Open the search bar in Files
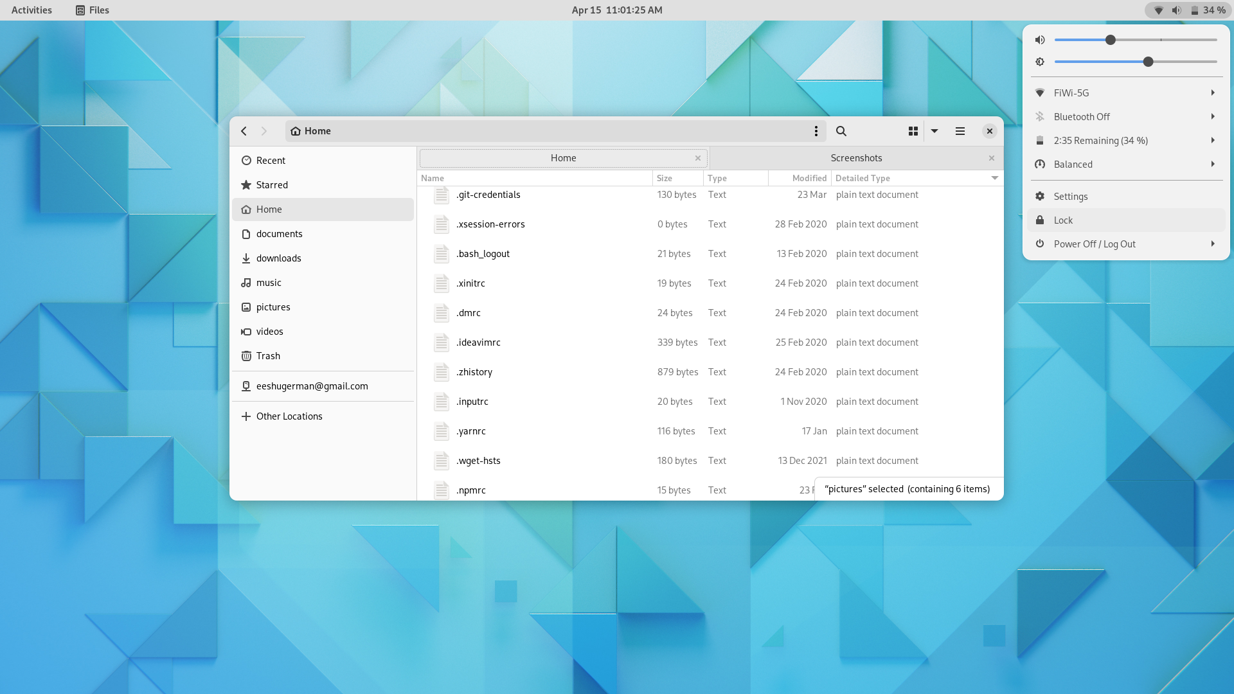Viewport: 1234px width, 694px height. 841,130
